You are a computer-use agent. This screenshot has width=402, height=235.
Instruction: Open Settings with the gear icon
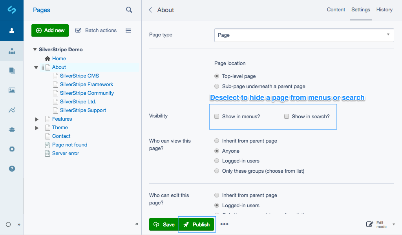coord(12,149)
